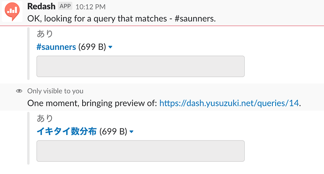324x174 pixels.
Task: Click the eye icon beside Only visible to you
Action: click(x=19, y=91)
